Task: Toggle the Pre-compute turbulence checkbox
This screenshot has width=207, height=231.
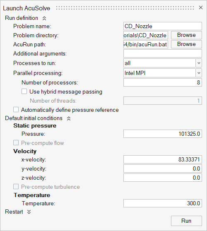Action: (16, 187)
